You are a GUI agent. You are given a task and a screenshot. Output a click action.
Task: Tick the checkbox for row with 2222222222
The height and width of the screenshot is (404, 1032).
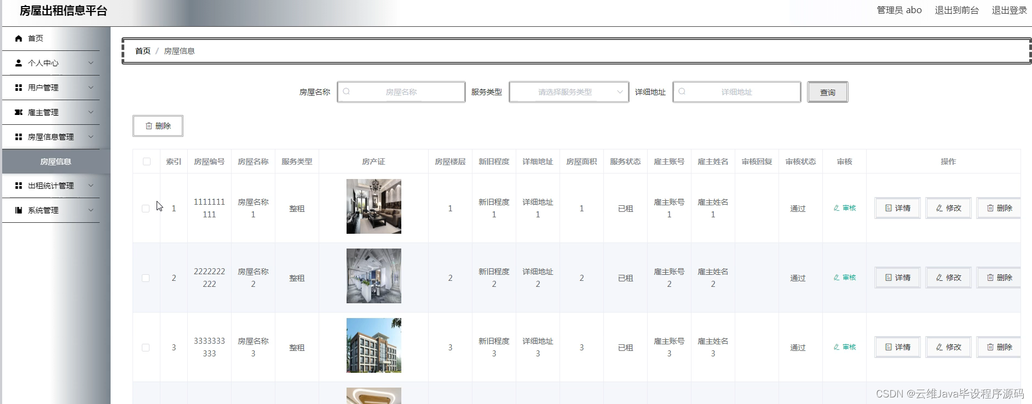(146, 278)
